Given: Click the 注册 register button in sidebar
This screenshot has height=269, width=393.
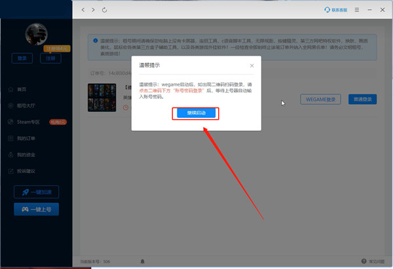Looking at the screenshot, I should pos(50,58).
